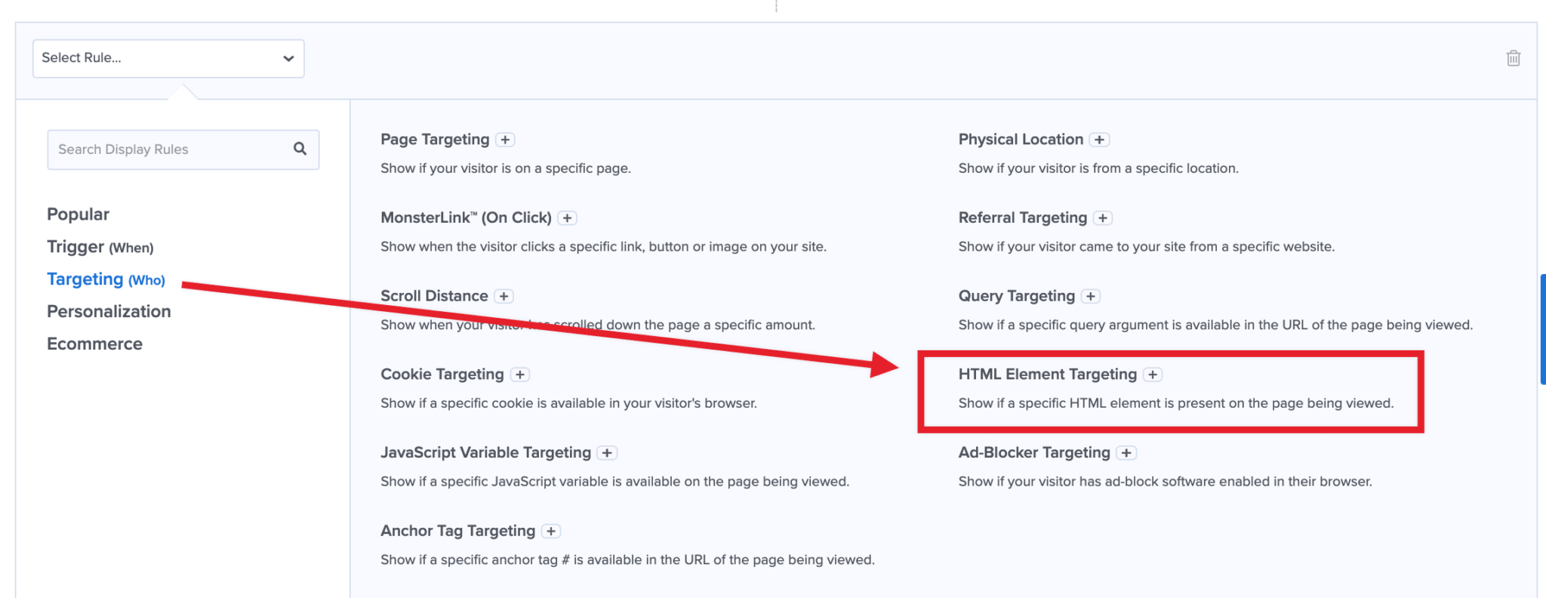The width and height of the screenshot is (1546, 598).
Task: Click the Targeting (Who) sidebar entry
Action: (x=106, y=279)
